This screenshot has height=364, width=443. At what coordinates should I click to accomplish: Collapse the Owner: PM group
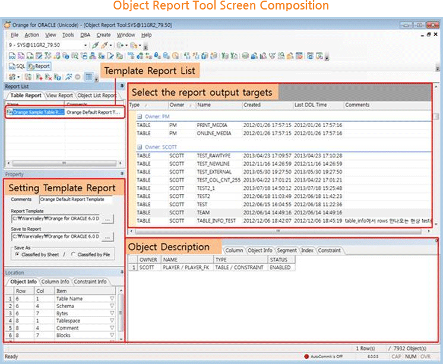pyautogui.click(x=140, y=116)
